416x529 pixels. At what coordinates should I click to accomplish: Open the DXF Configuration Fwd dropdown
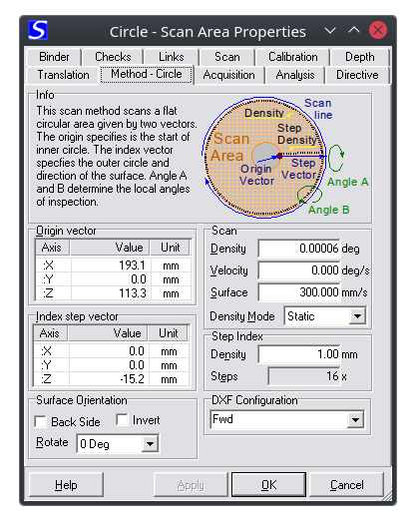pos(355,420)
